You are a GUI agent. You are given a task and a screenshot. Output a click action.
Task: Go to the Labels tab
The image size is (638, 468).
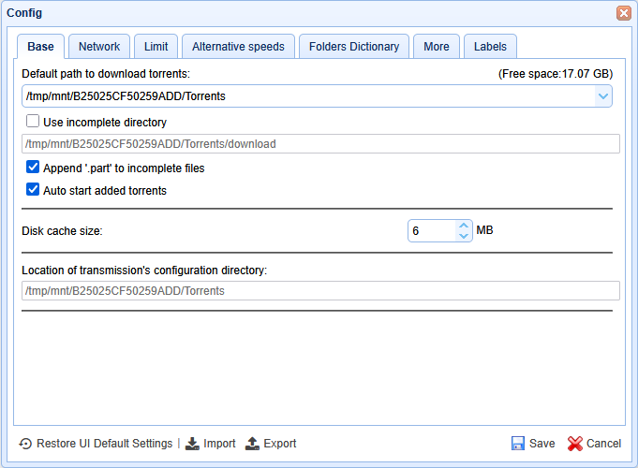[490, 47]
